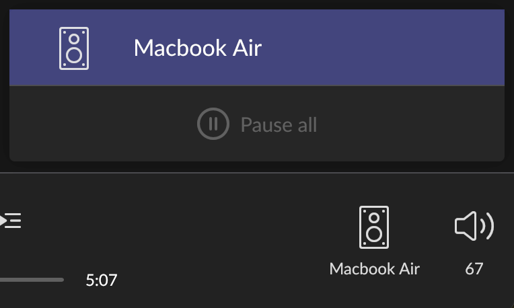The height and width of the screenshot is (308, 514).
Task: Toggle playback with the Pause all control
Action: click(x=257, y=124)
